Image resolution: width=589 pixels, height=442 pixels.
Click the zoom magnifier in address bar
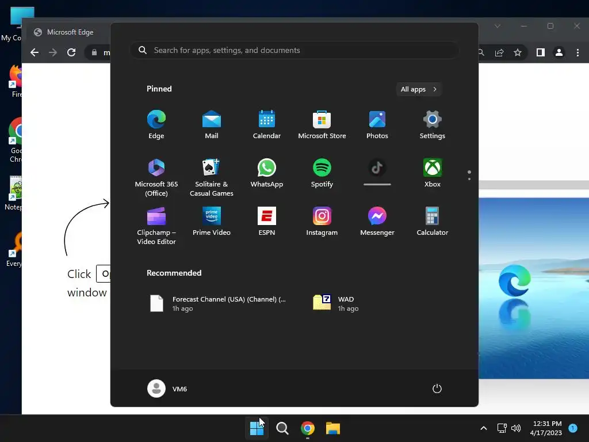click(x=481, y=52)
